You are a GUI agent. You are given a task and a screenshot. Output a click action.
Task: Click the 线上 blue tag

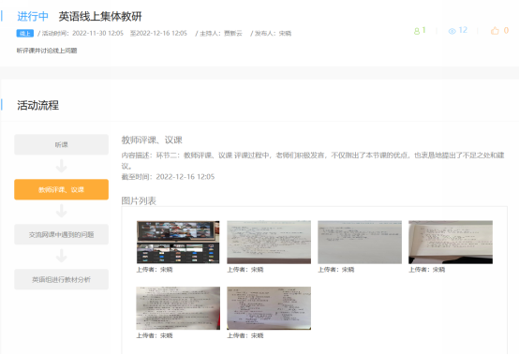[x=24, y=33]
